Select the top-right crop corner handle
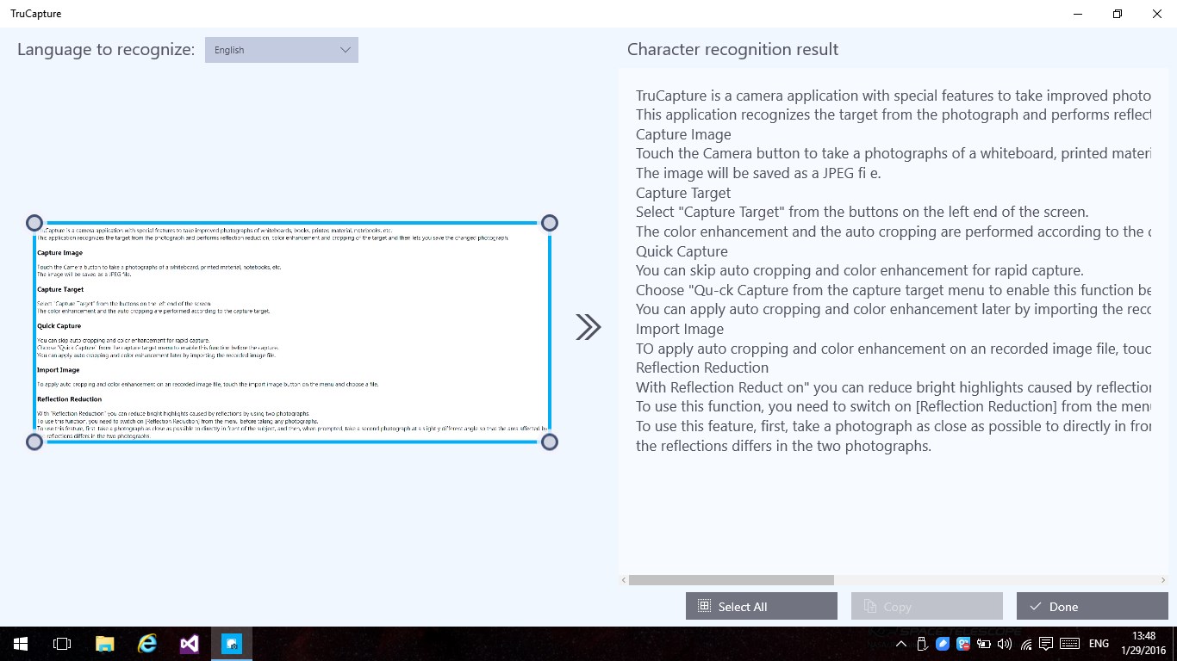Viewport: 1177px width, 661px height. pos(549,223)
